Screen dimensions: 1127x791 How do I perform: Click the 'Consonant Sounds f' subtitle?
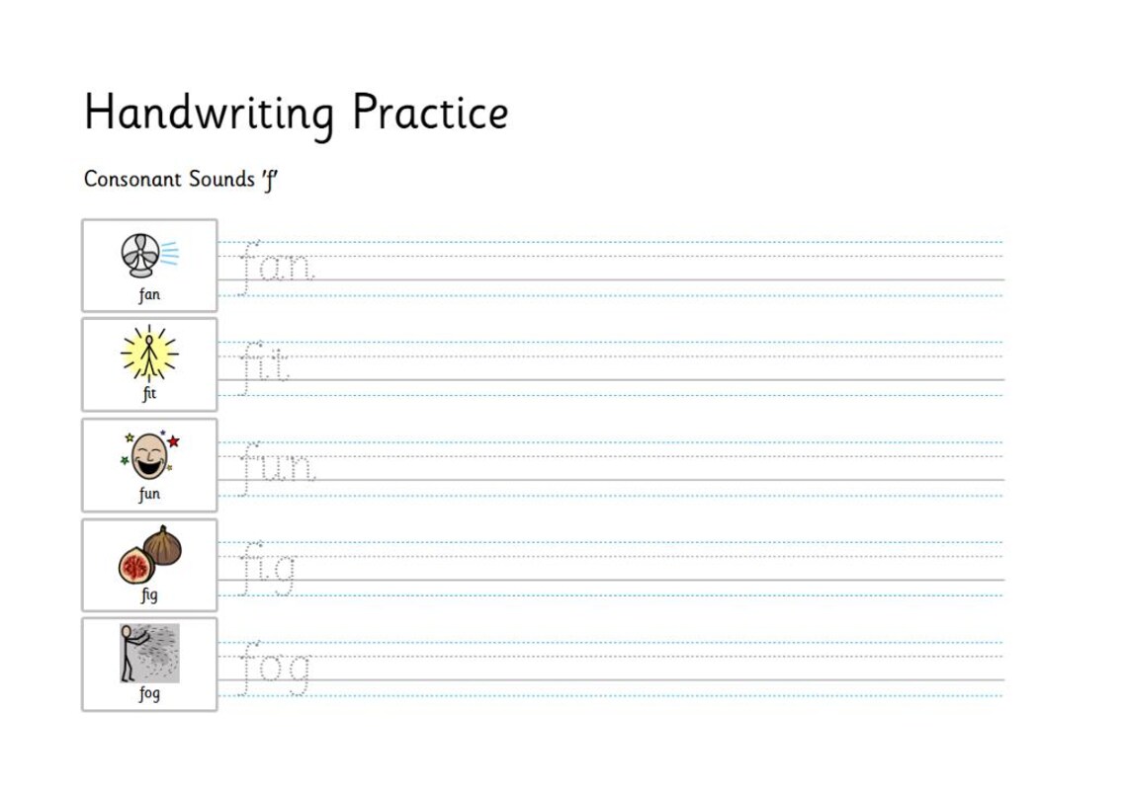180,180
